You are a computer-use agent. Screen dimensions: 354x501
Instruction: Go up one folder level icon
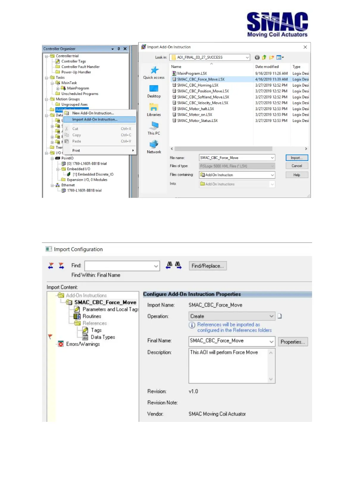(264, 57)
